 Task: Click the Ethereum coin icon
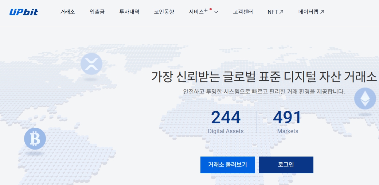coord(365,99)
